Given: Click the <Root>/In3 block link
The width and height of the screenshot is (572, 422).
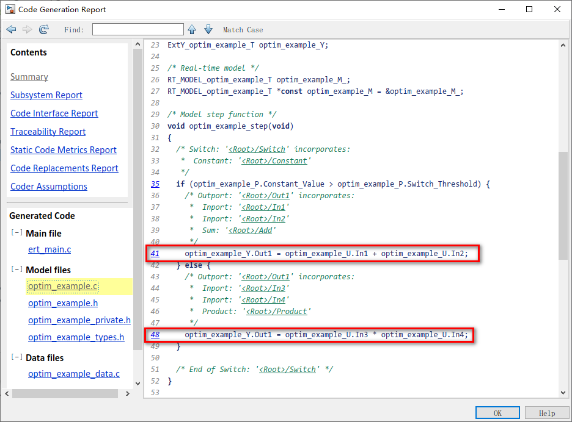Looking at the screenshot, I should point(263,288).
